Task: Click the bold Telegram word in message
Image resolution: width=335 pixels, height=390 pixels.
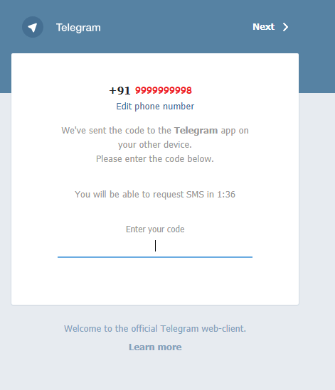Action: click(196, 130)
